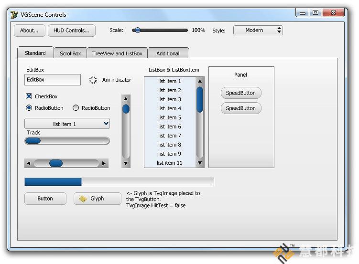The height and width of the screenshot is (264, 359).
Task: Toggle the CheckBox option
Action: tap(29, 96)
